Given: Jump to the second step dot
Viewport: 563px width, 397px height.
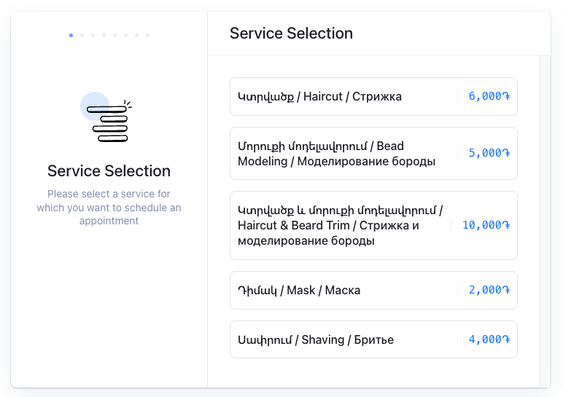Looking at the screenshot, I should (x=82, y=35).
